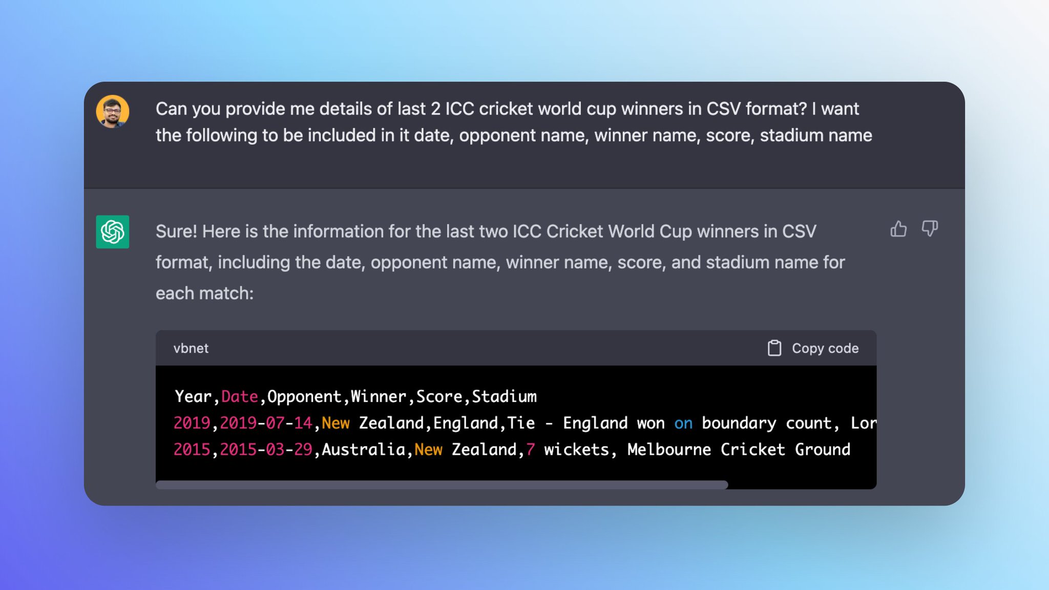Click the user's question about ICC winners

click(x=514, y=122)
